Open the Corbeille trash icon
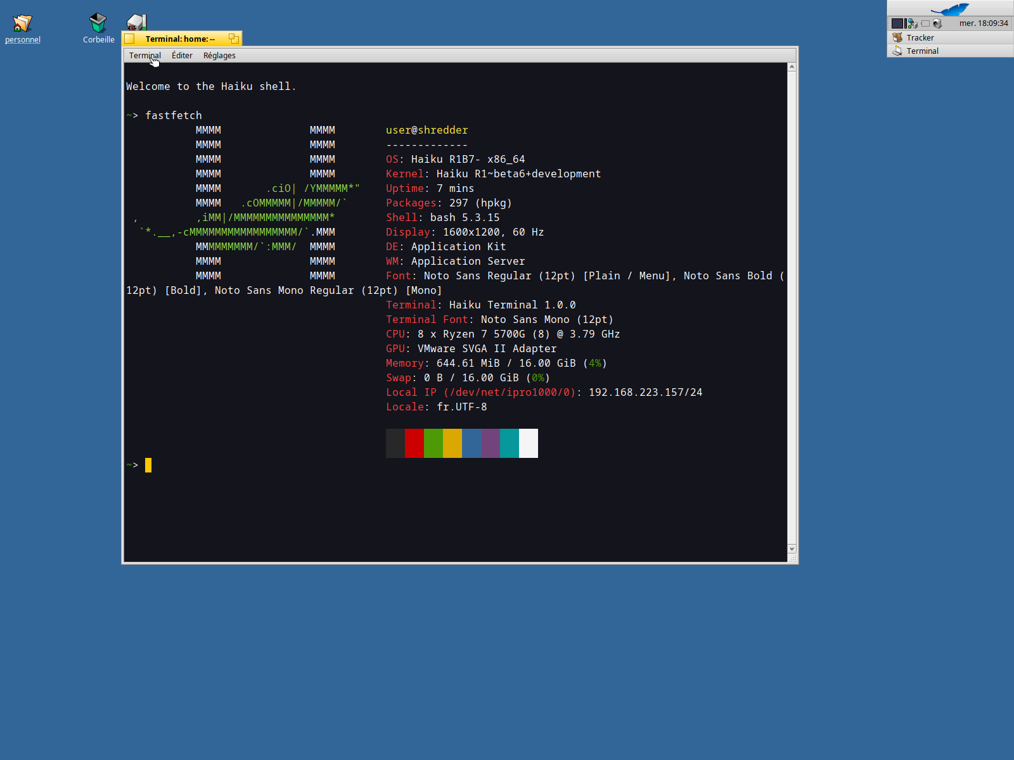This screenshot has height=760, width=1014. click(98, 23)
